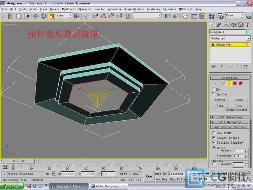The height and width of the screenshot is (190, 253).
Task: Switch to Modify command panel tab
Action: tap(219, 25)
